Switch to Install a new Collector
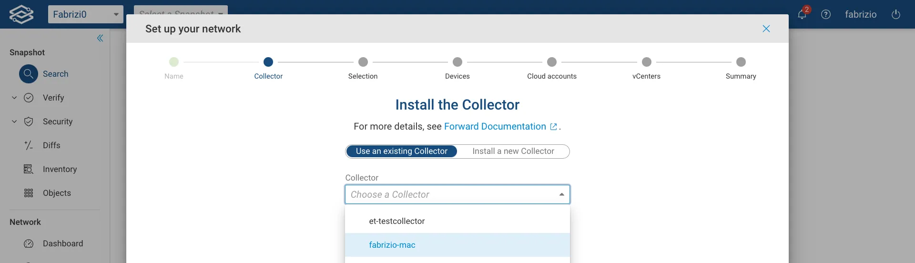Viewport: 915px width, 263px height. (513, 151)
